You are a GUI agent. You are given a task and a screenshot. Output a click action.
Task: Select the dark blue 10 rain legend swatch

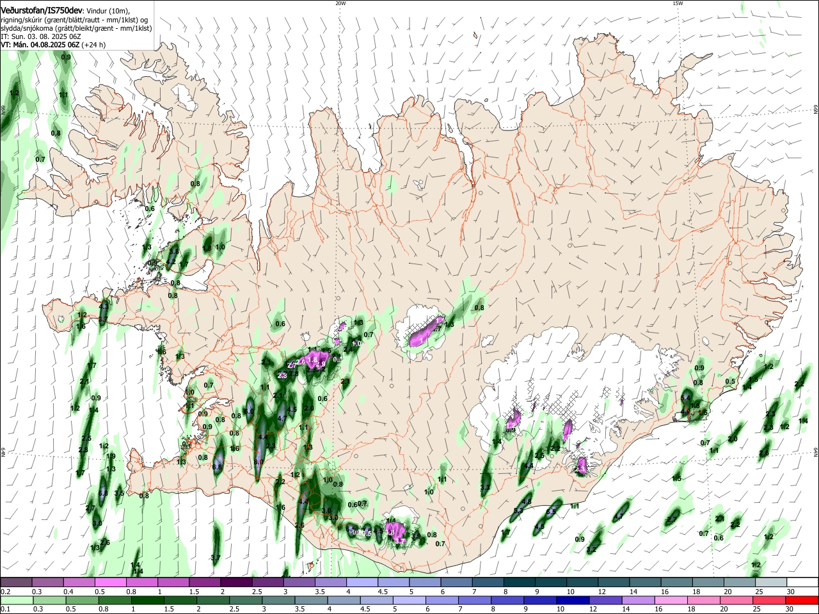coord(572,600)
